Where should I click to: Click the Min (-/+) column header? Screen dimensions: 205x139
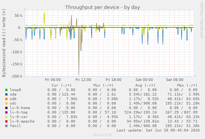click(x=103, y=85)
